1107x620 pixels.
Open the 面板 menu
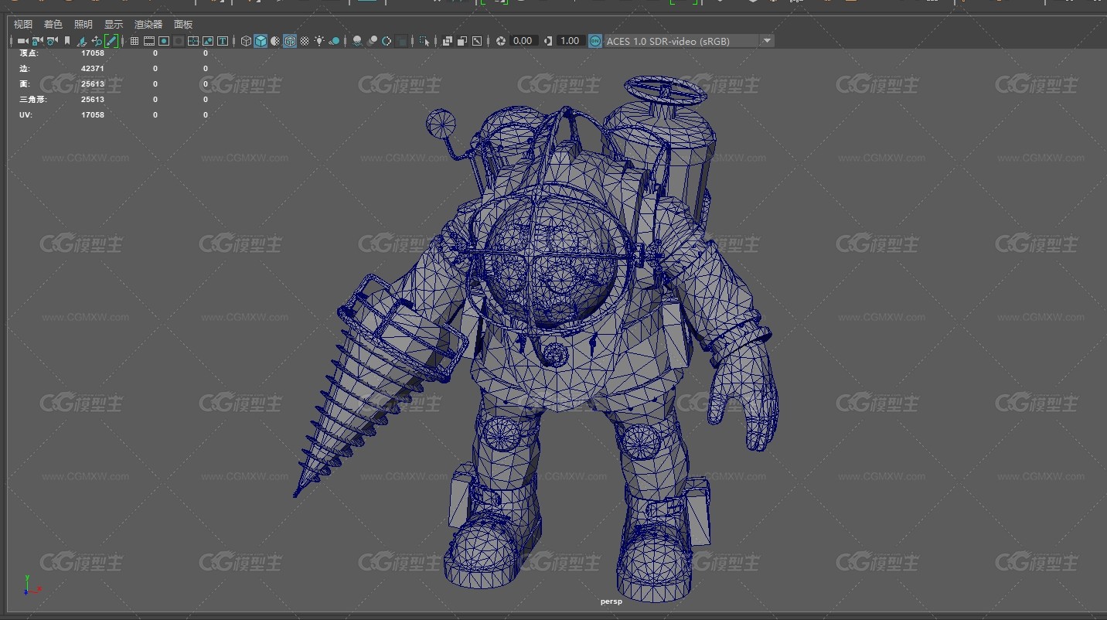[183, 25]
